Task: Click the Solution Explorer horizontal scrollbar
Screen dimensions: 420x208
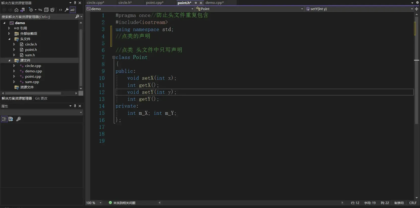Action: tap(33, 93)
